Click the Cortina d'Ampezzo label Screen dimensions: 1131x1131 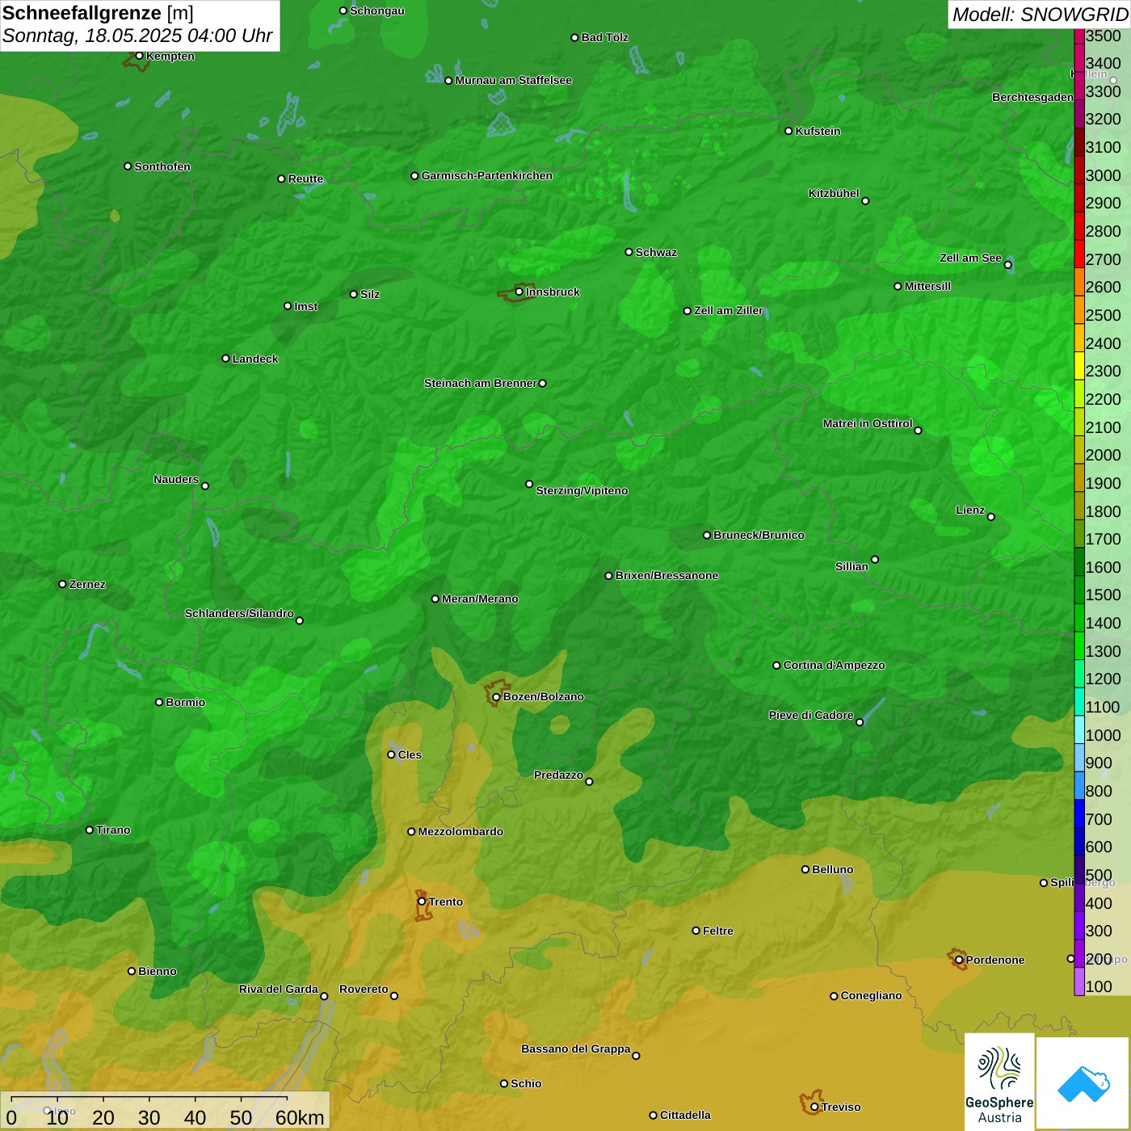point(834,665)
